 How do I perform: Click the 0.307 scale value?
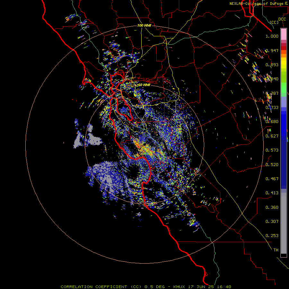tap(272, 222)
